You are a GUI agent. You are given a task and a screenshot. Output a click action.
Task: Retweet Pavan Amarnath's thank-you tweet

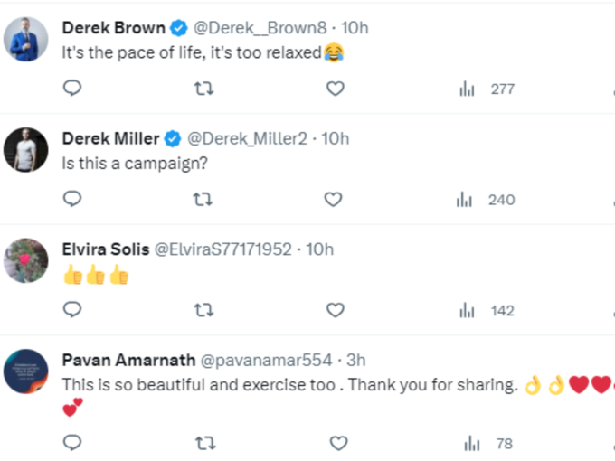pos(205,443)
